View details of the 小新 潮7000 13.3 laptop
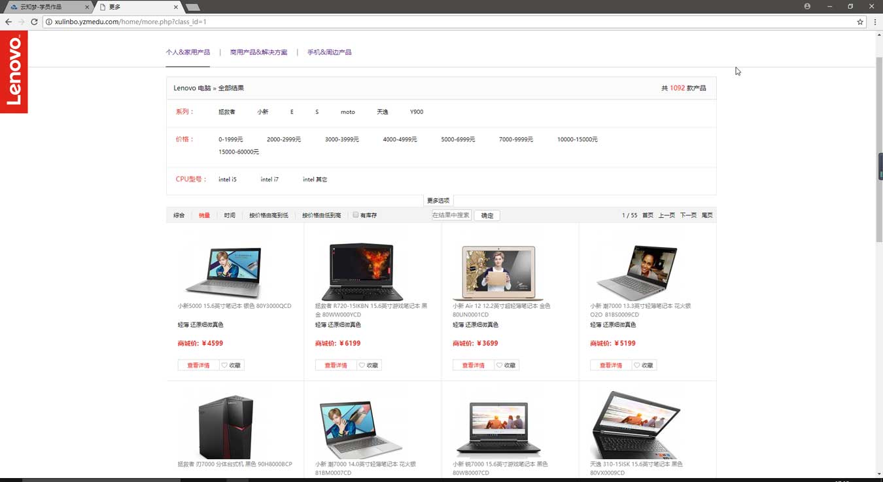This screenshot has width=883, height=482. pos(610,366)
